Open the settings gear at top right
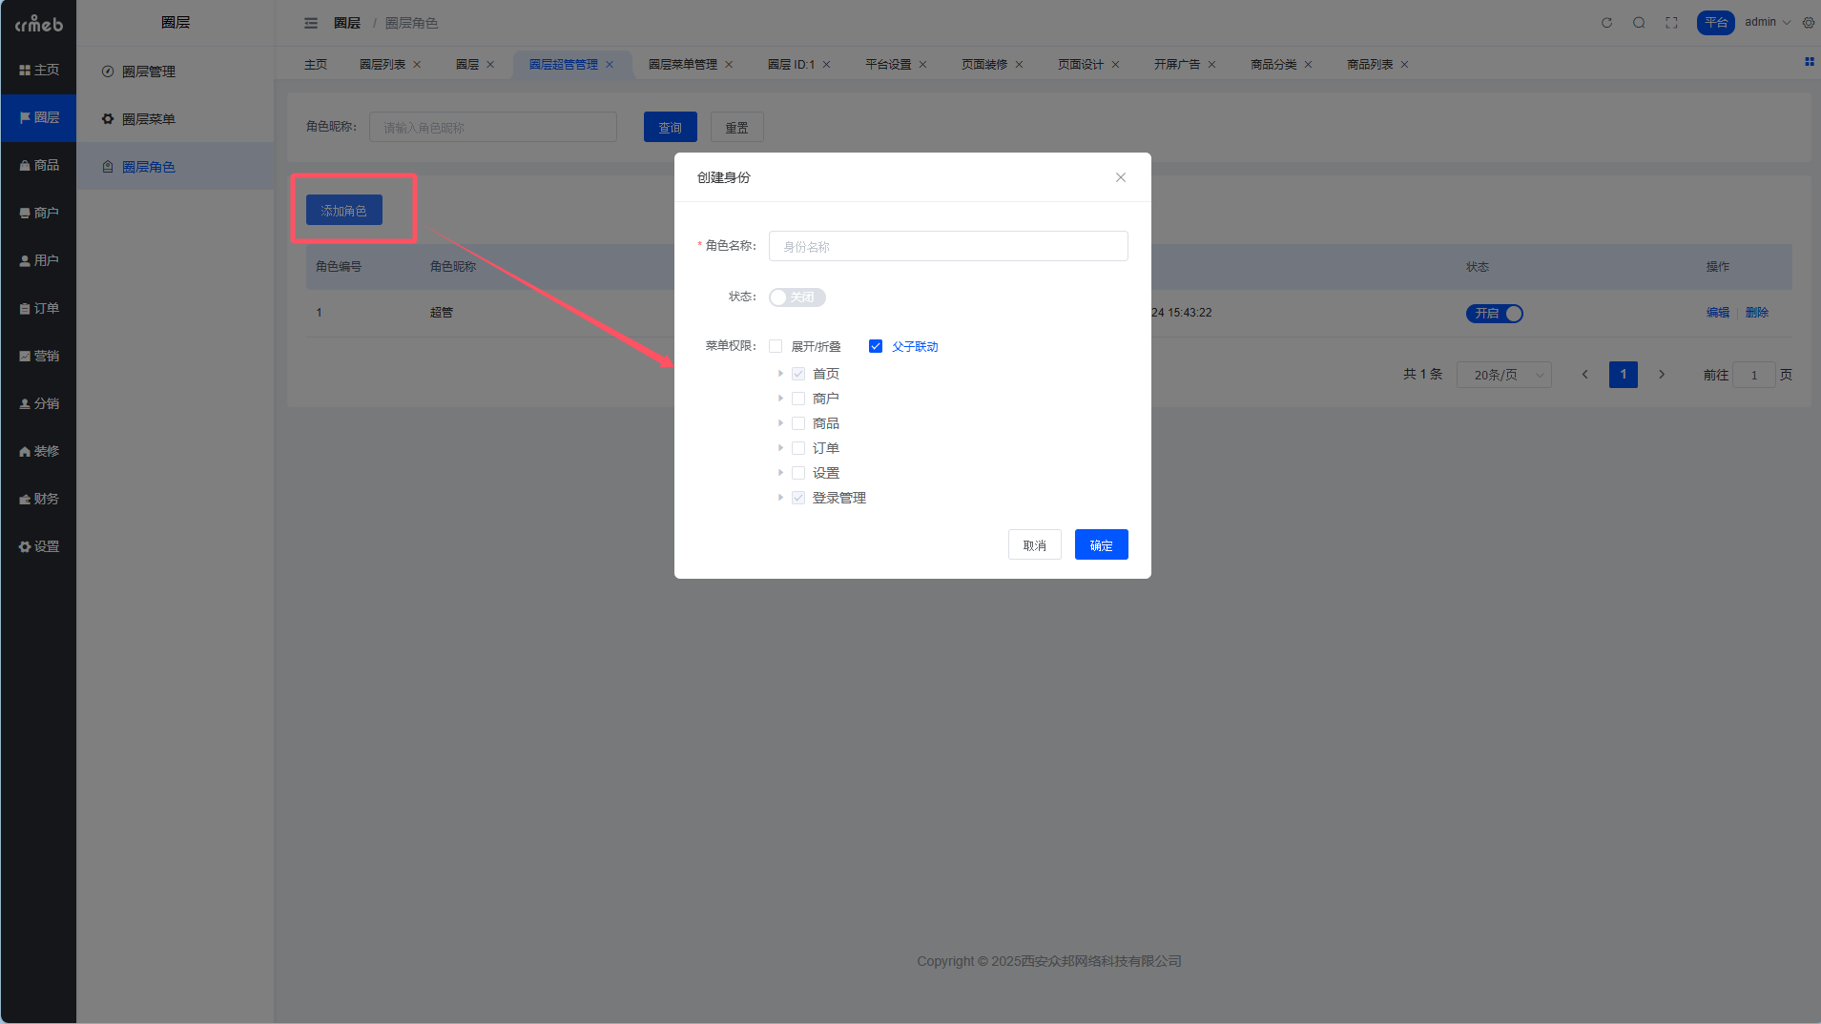Screen dimensions: 1821x1024 click(x=1809, y=23)
